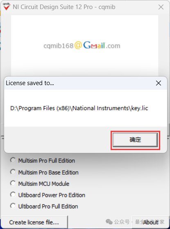Click the .com text in the banner
170x229 pixels.
tap(113, 46)
